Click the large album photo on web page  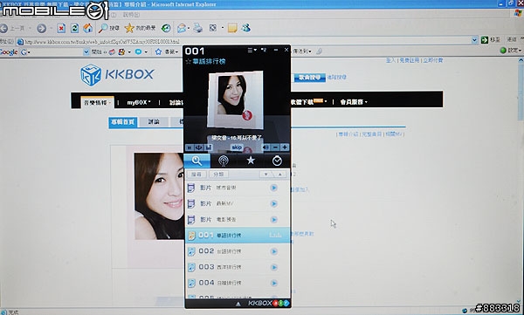[x=159, y=196]
